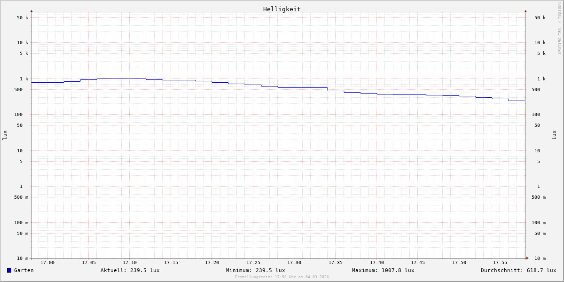This screenshot has height=282, width=564.
Task: Click the 17:50 time axis label
Action: point(459,263)
